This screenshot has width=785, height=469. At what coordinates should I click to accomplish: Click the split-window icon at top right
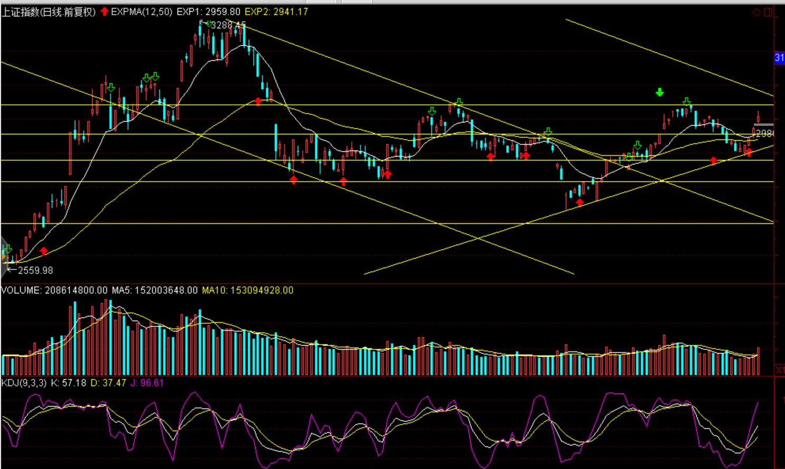pyautogui.click(x=768, y=12)
